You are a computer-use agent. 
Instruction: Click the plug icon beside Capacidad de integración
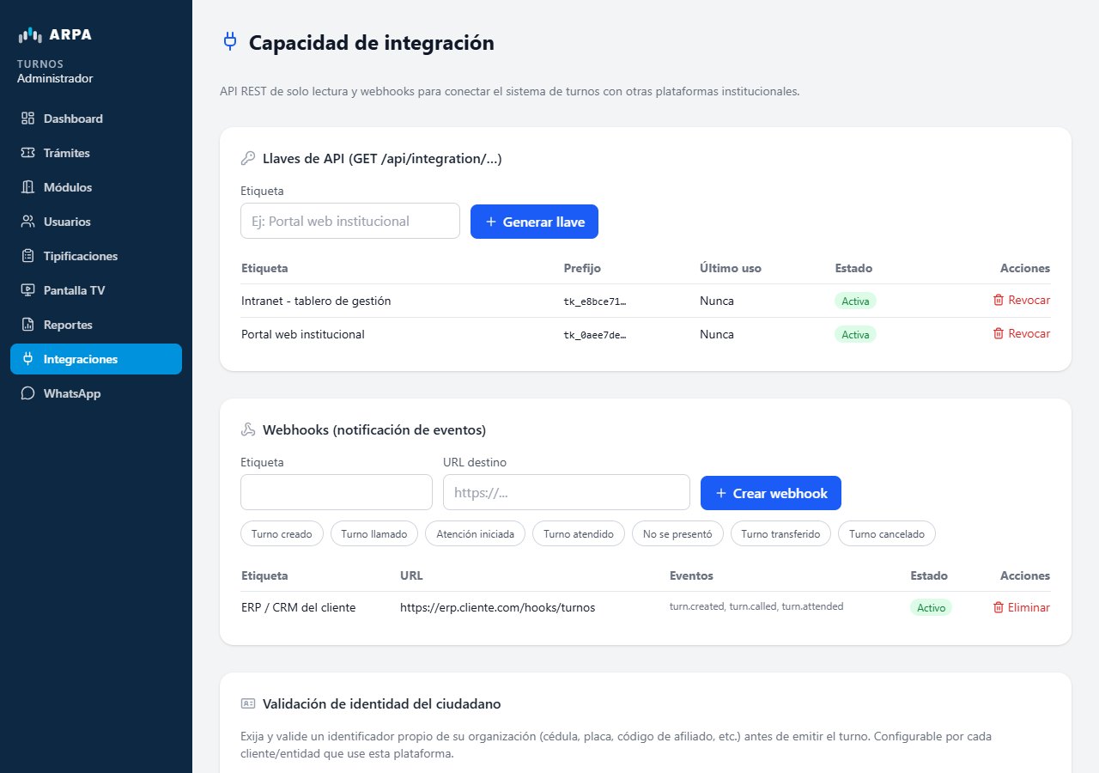pyautogui.click(x=229, y=41)
